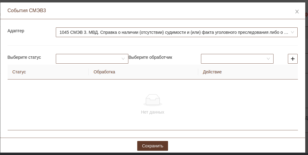308x155 pixels.
Task: Click the Выберите статус label
Action: (x=24, y=57)
